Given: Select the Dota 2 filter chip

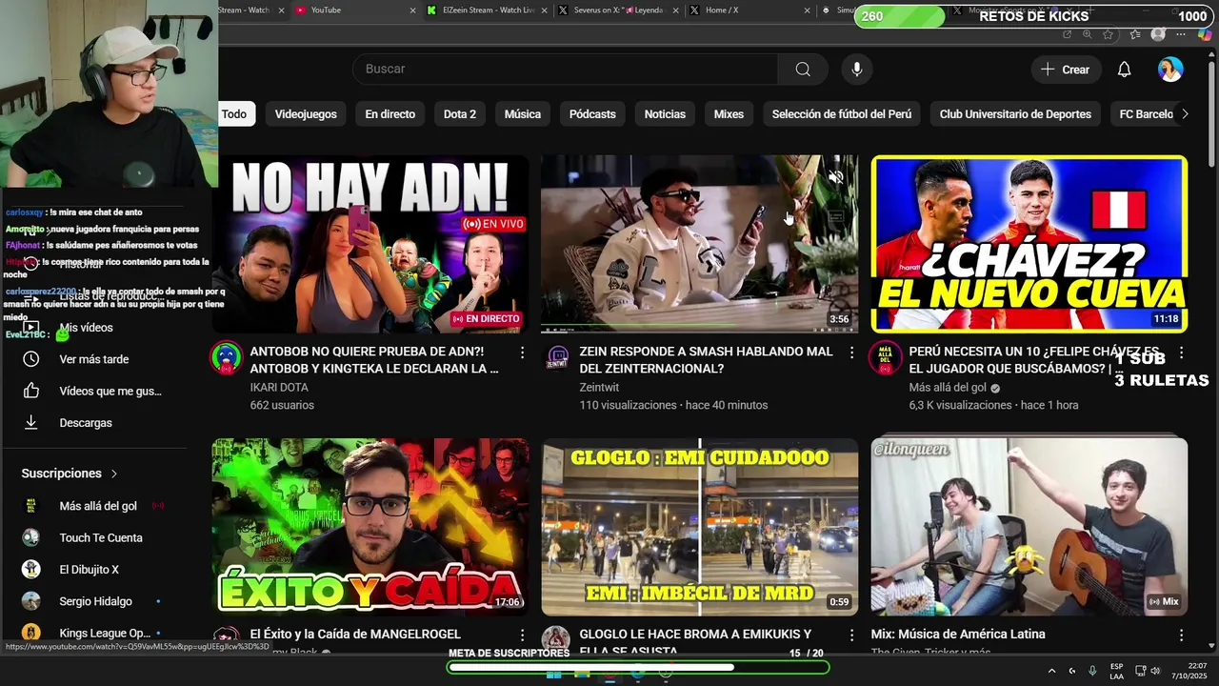Looking at the screenshot, I should [x=460, y=113].
